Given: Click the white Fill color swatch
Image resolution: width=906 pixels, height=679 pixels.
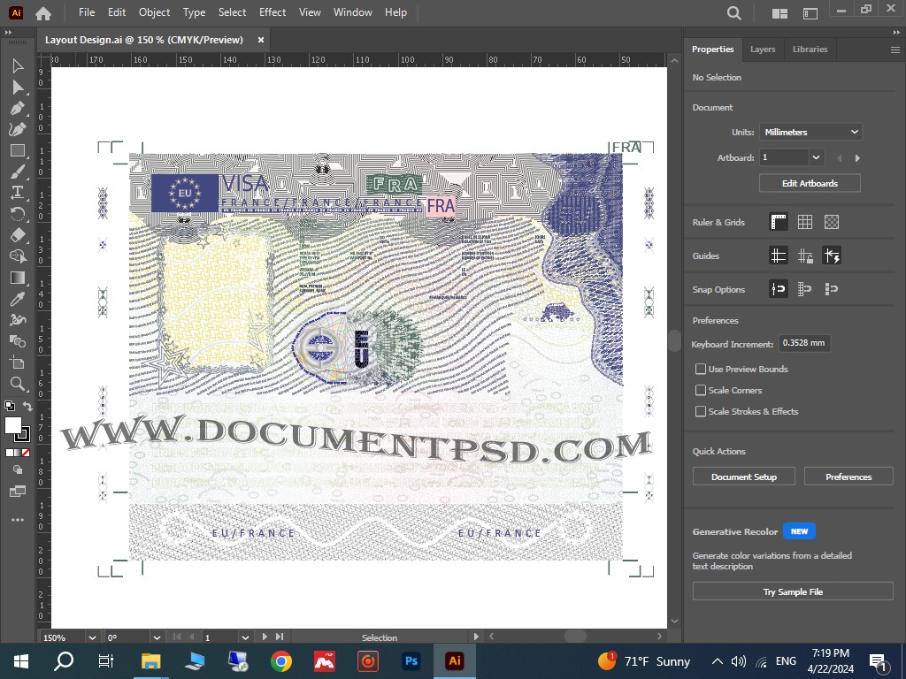Looking at the screenshot, I should click(12, 425).
